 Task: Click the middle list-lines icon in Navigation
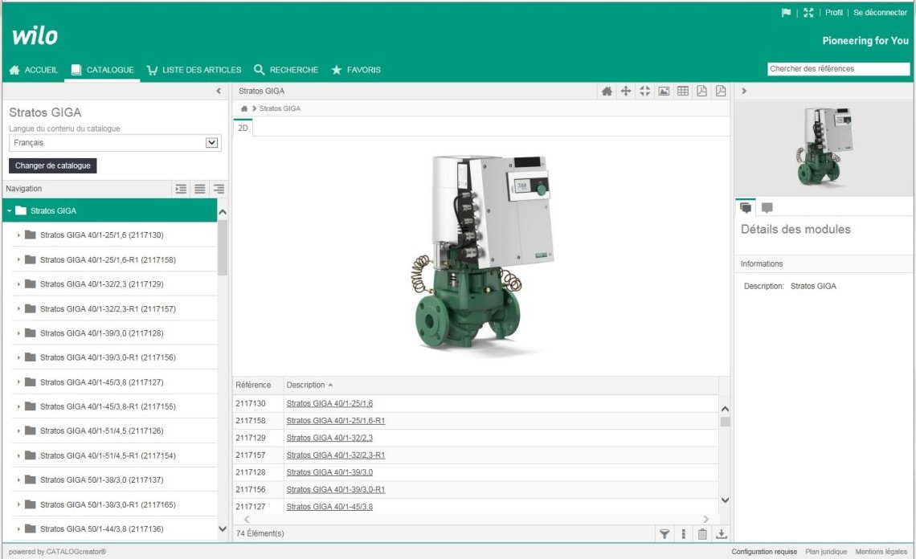point(200,190)
